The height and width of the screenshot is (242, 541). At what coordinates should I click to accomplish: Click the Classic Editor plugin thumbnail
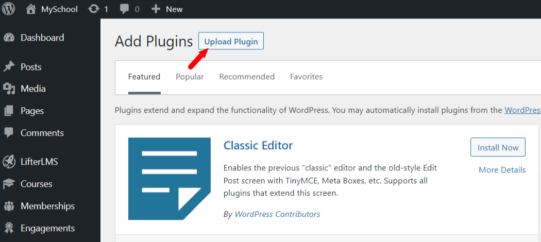pos(170,179)
